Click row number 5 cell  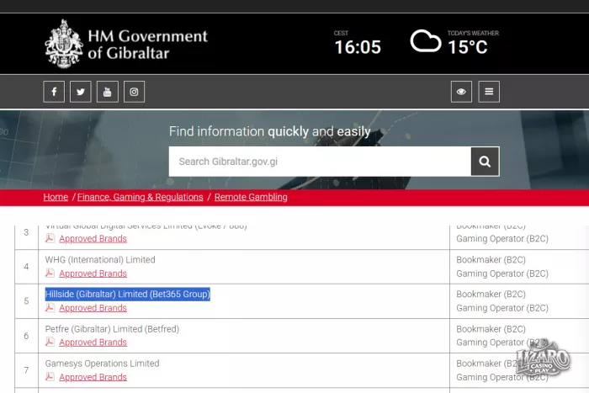pyautogui.click(x=26, y=301)
